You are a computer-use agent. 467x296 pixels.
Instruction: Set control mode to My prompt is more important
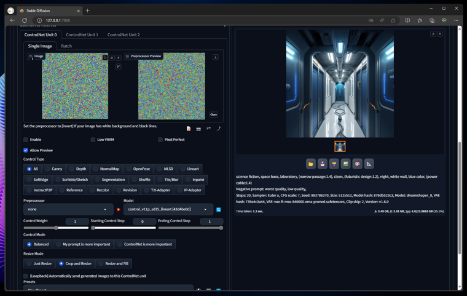[83, 244]
